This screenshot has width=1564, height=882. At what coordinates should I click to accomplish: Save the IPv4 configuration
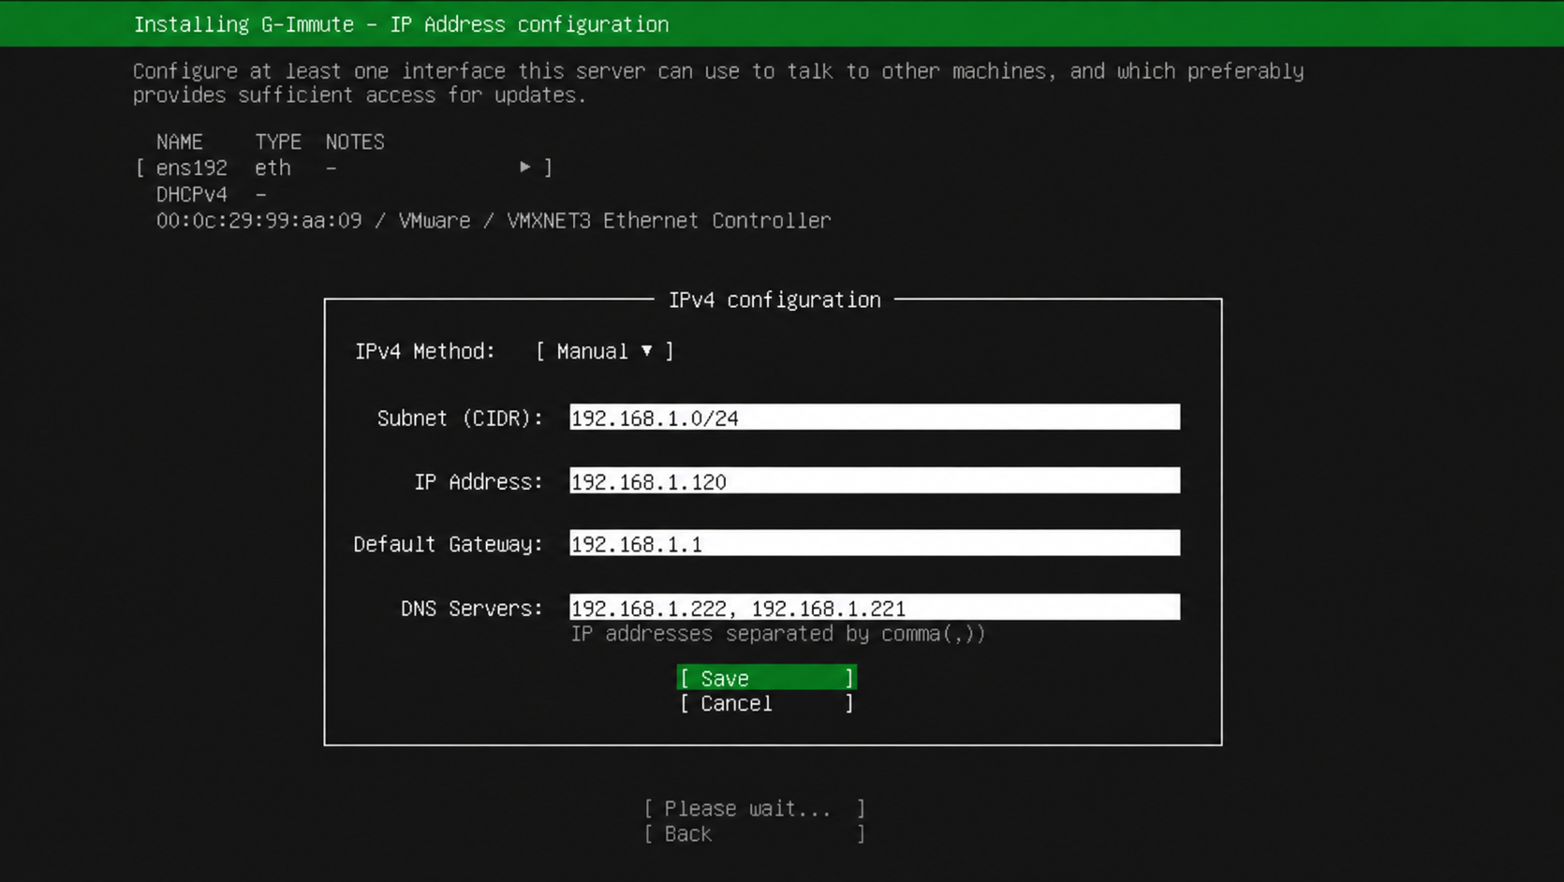(x=766, y=678)
